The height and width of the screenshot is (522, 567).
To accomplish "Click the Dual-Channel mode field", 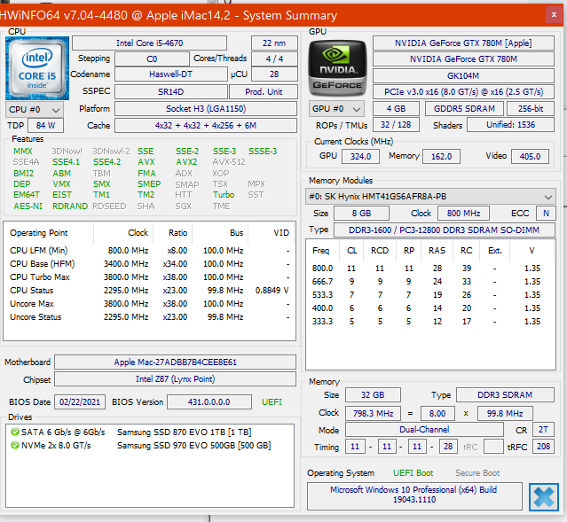I will point(424,430).
